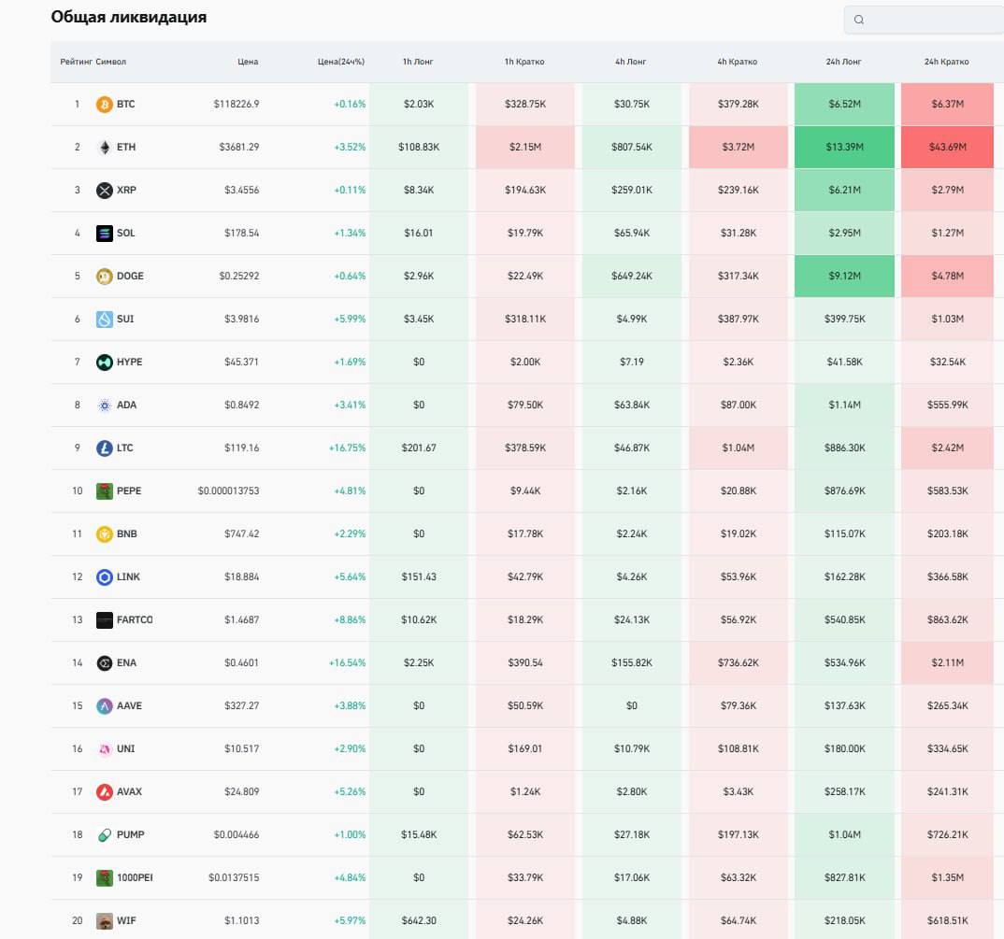Click the BTC coin icon
The image size is (1004, 939).
pos(105,105)
